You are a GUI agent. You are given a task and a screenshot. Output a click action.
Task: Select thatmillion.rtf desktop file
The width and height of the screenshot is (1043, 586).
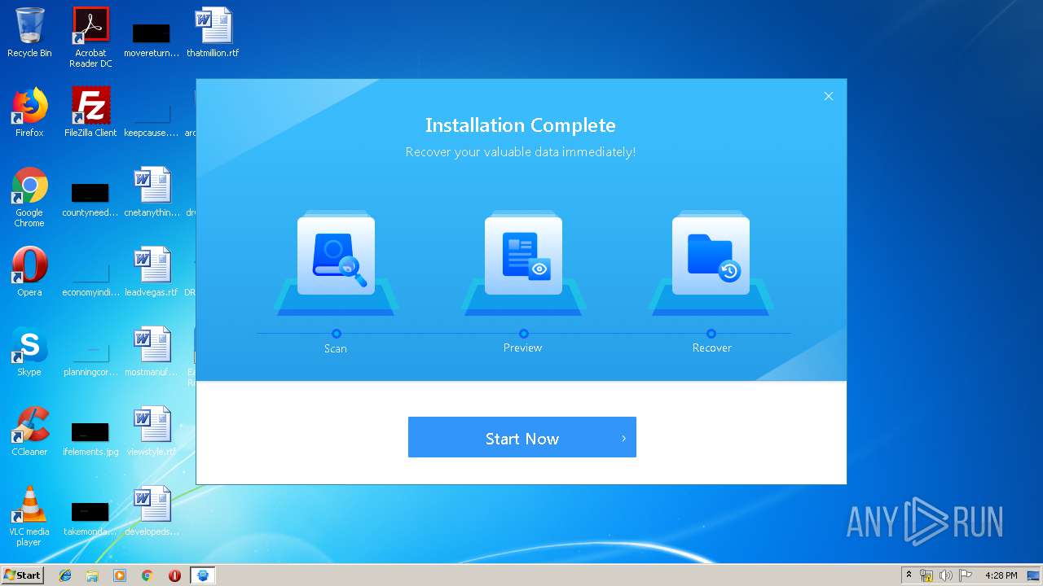(x=213, y=33)
